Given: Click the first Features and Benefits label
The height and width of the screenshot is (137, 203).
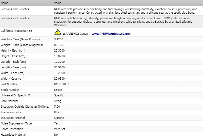Looking at the screenshot, I should (x=15, y=9).
